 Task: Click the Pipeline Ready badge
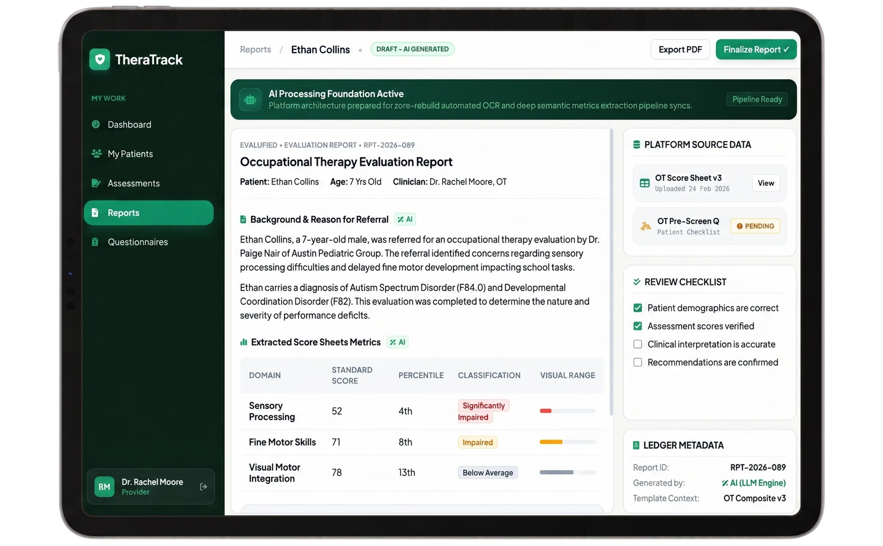click(757, 99)
